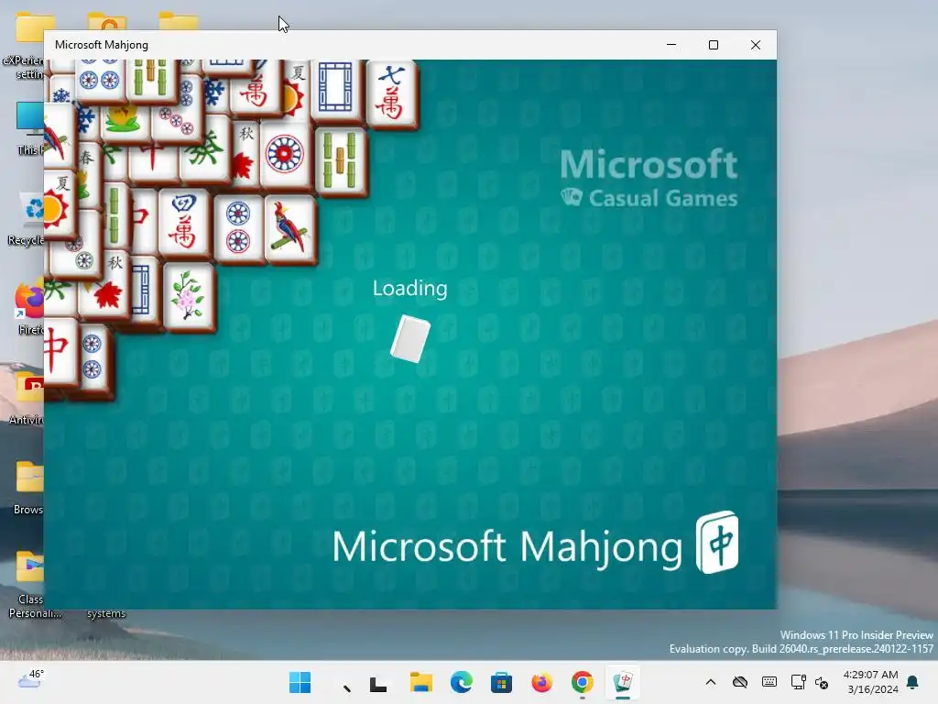Close the Microsoft Mahjong window
This screenshot has height=704, width=938.
(756, 45)
